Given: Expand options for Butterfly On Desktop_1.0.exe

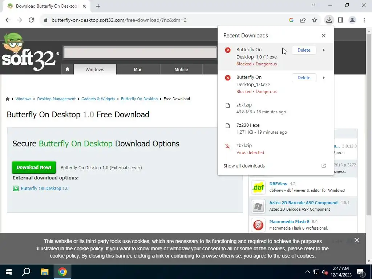Looking at the screenshot, I should (324, 78).
